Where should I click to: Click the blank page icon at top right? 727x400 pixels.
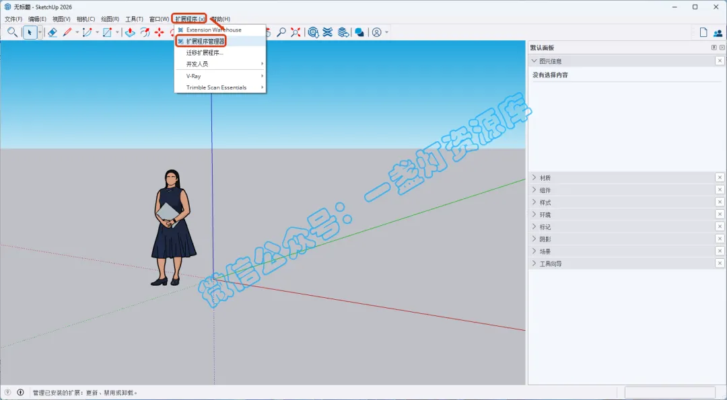pos(703,32)
